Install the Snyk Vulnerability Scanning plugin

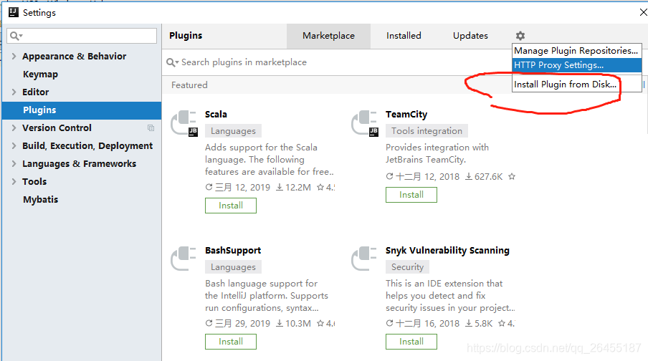point(411,342)
